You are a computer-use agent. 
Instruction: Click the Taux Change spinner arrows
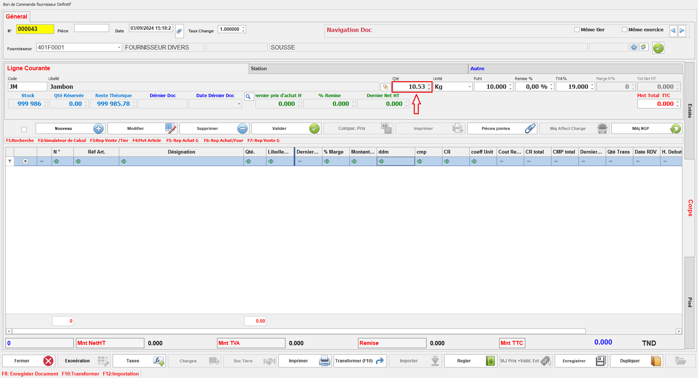pyautogui.click(x=243, y=29)
